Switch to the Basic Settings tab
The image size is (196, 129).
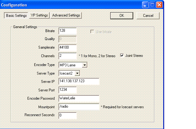click(16, 16)
